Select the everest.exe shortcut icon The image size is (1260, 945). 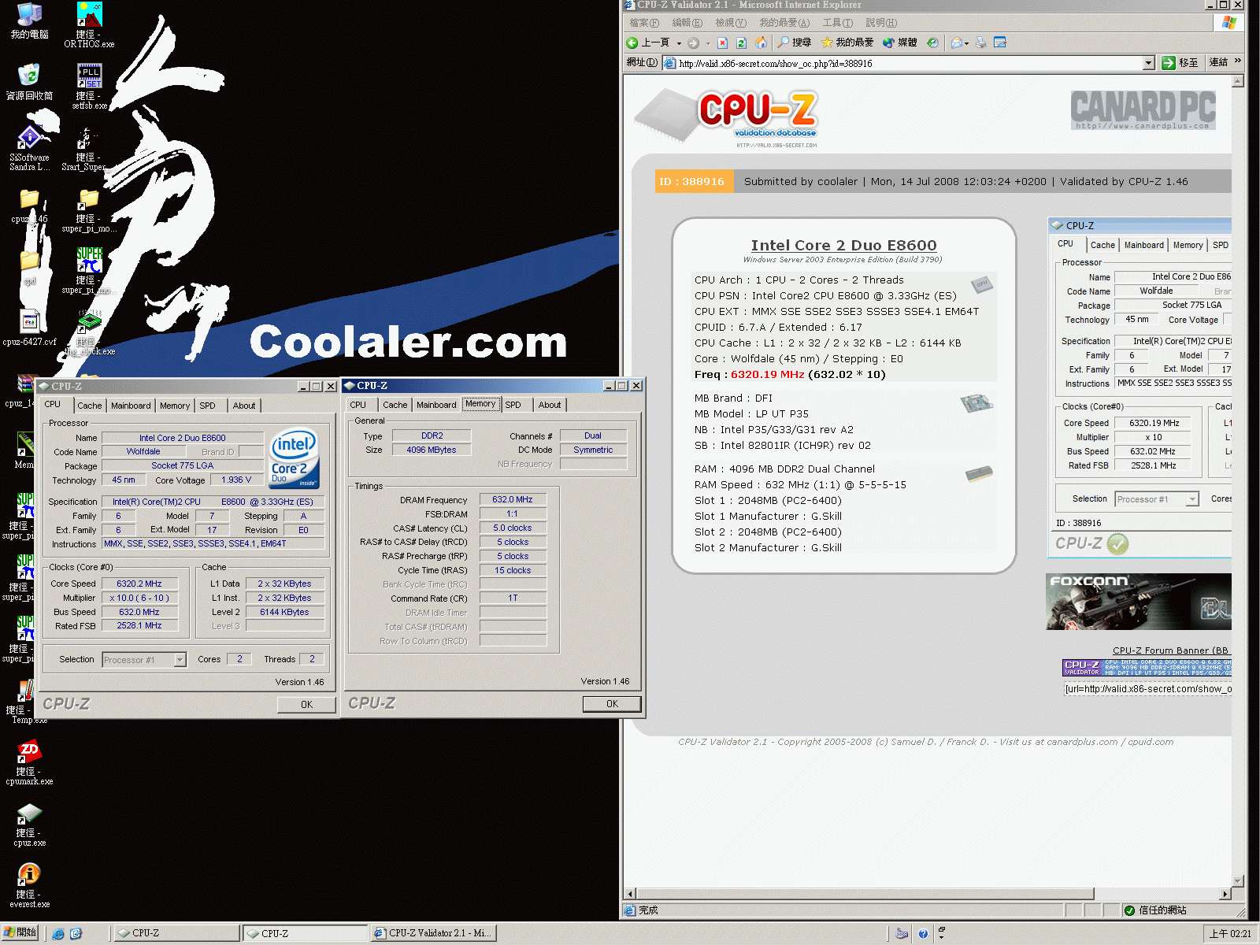29,885
